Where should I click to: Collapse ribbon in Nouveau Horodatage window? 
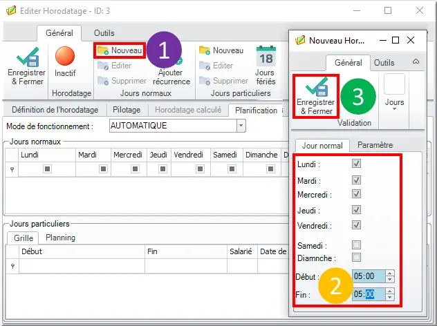pyautogui.click(x=416, y=61)
